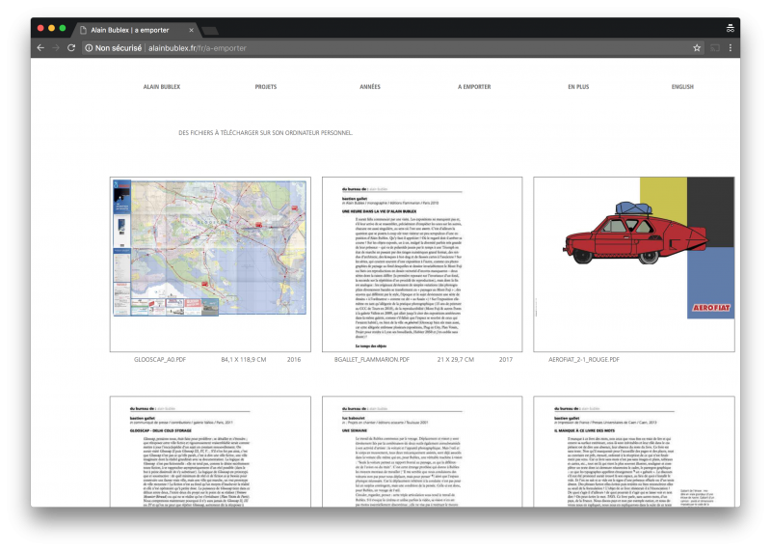Switch site language to ENGLISH
Viewport: 771px width, 551px height.
[682, 87]
